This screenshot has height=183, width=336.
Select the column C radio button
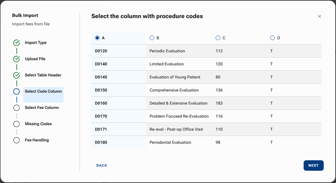pyautogui.click(x=218, y=38)
